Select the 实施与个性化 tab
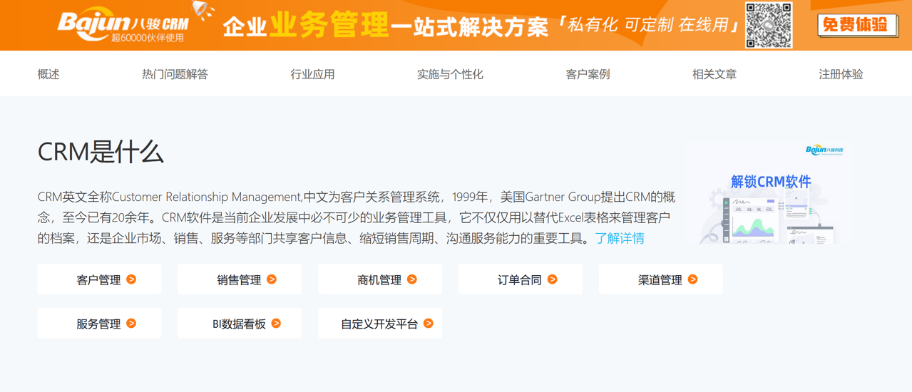The image size is (912, 392). 450,74
